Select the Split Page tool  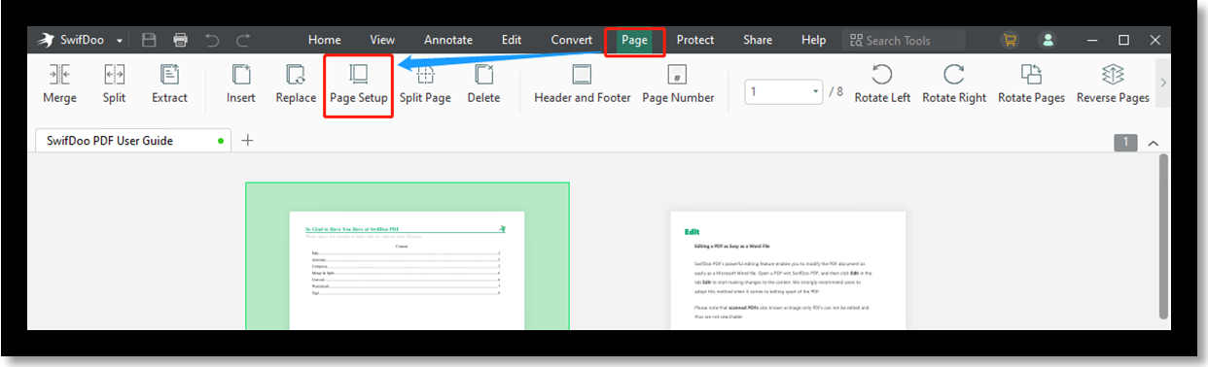pyautogui.click(x=425, y=83)
